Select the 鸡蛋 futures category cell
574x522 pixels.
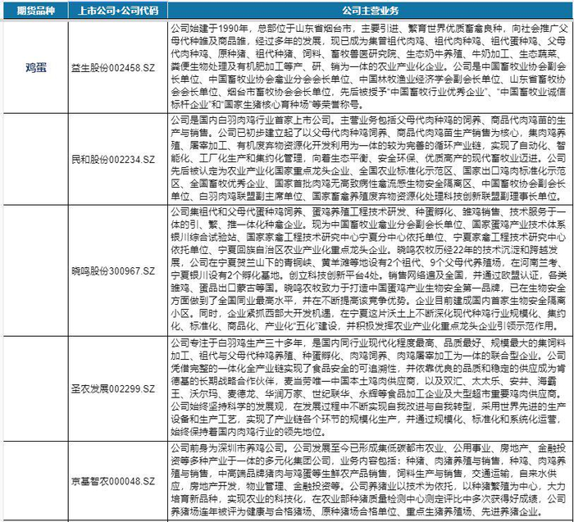(36, 67)
